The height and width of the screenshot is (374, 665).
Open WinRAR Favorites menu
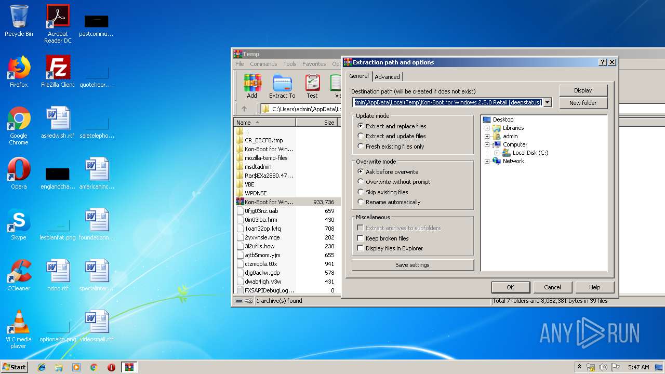[x=314, y=64]
